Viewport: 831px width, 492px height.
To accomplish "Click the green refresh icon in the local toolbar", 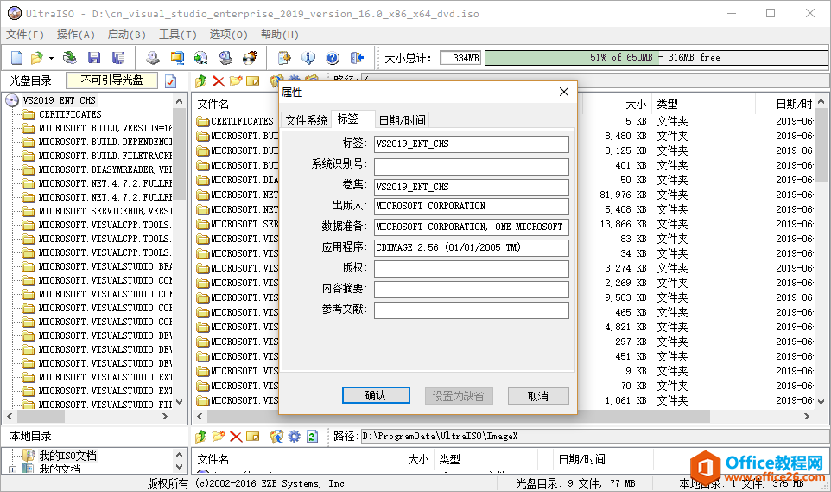I will [x=312, y=437].
